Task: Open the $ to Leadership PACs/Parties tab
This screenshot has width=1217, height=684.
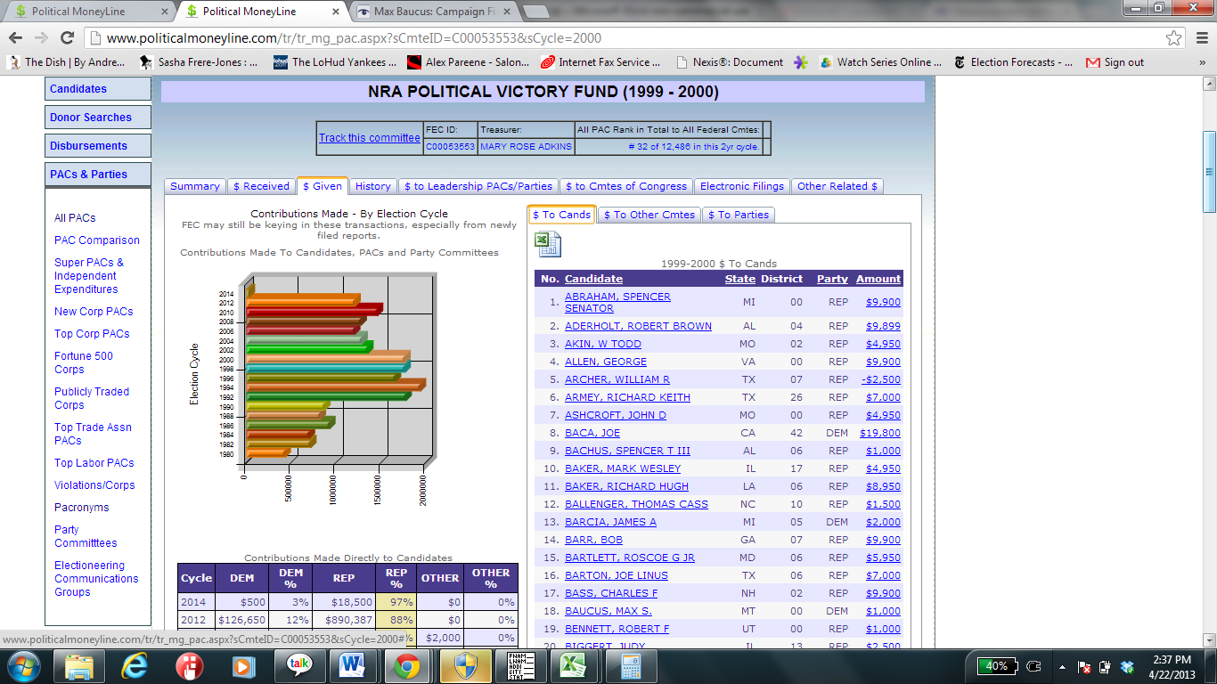Action: (478, 186)
